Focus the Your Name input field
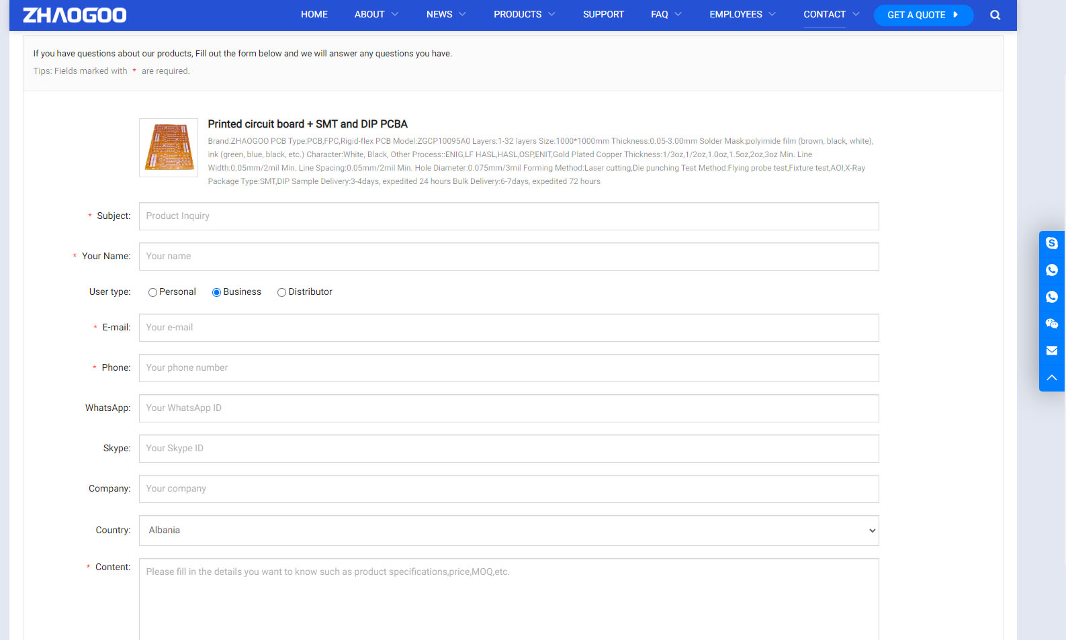1066x640 pixels. click(x=508, y=257)
